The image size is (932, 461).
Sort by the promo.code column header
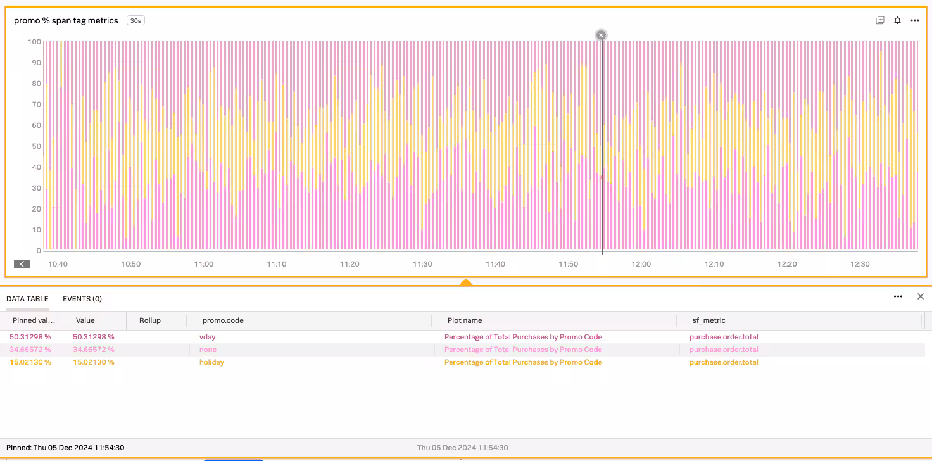223,320
